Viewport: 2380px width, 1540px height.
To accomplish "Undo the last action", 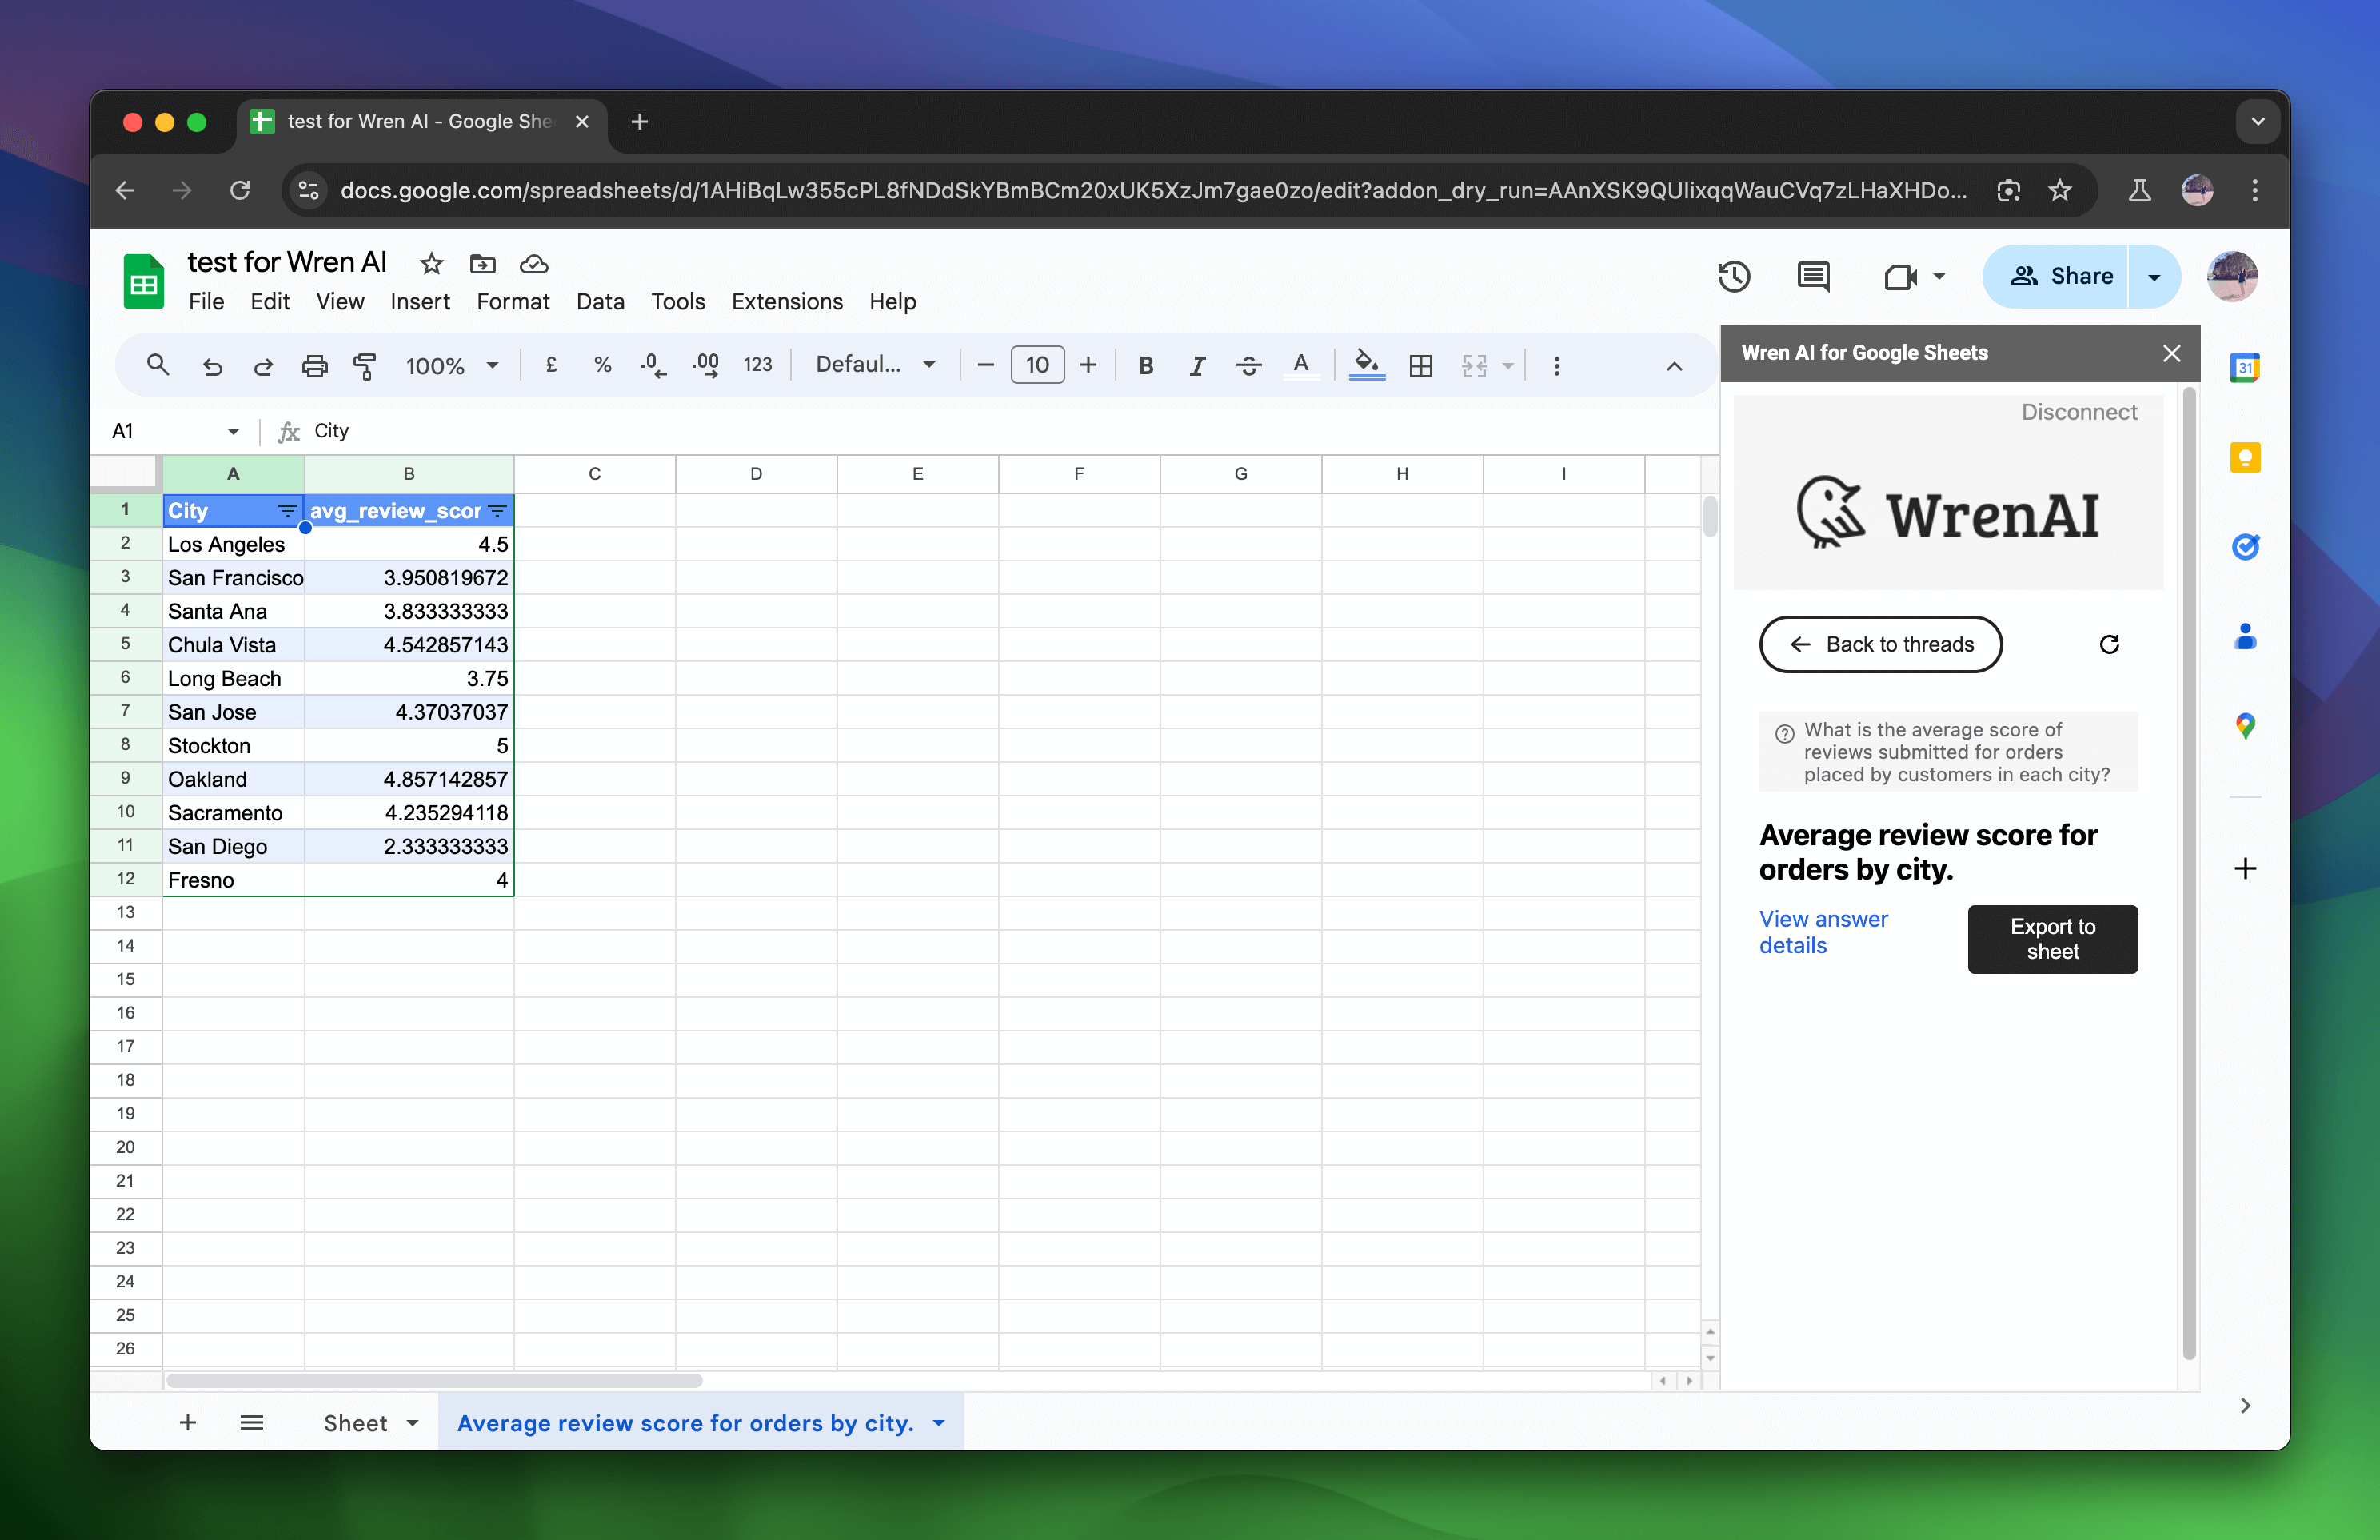I will click(212, 366).
